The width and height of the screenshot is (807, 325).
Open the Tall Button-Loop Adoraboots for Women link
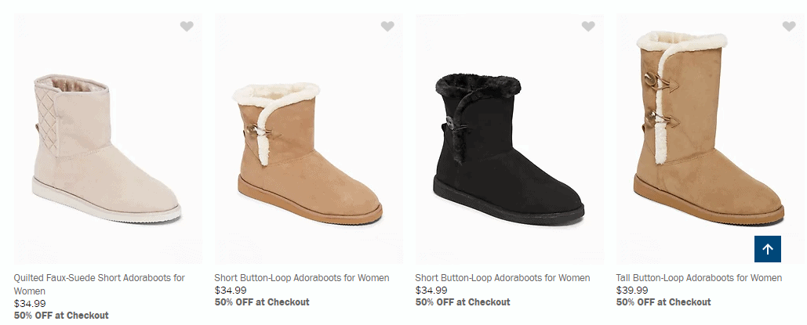(699, 278)
